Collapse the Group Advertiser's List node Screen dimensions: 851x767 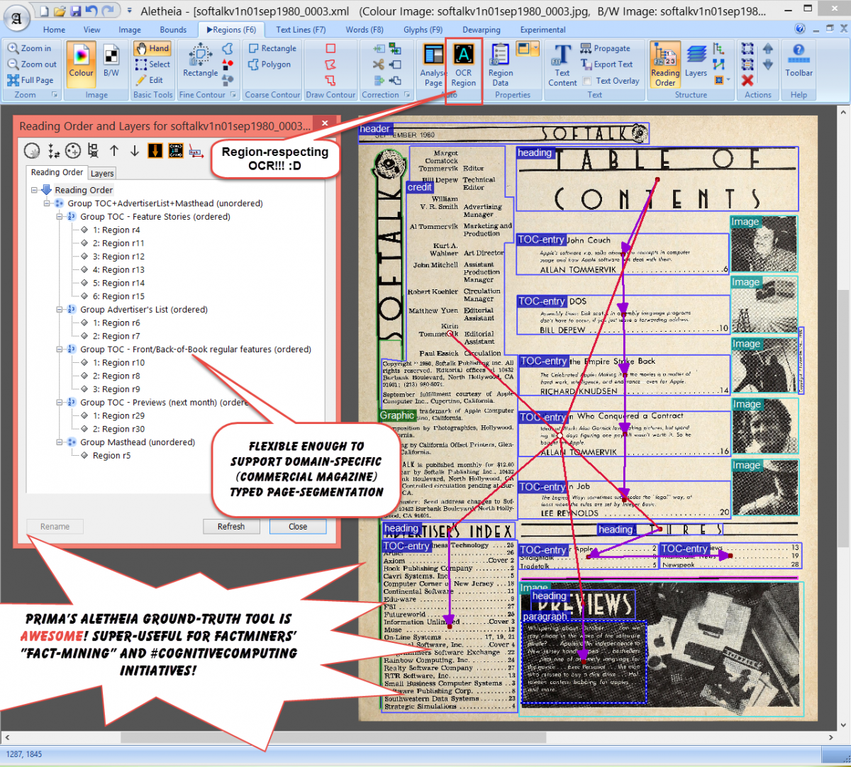60,310
